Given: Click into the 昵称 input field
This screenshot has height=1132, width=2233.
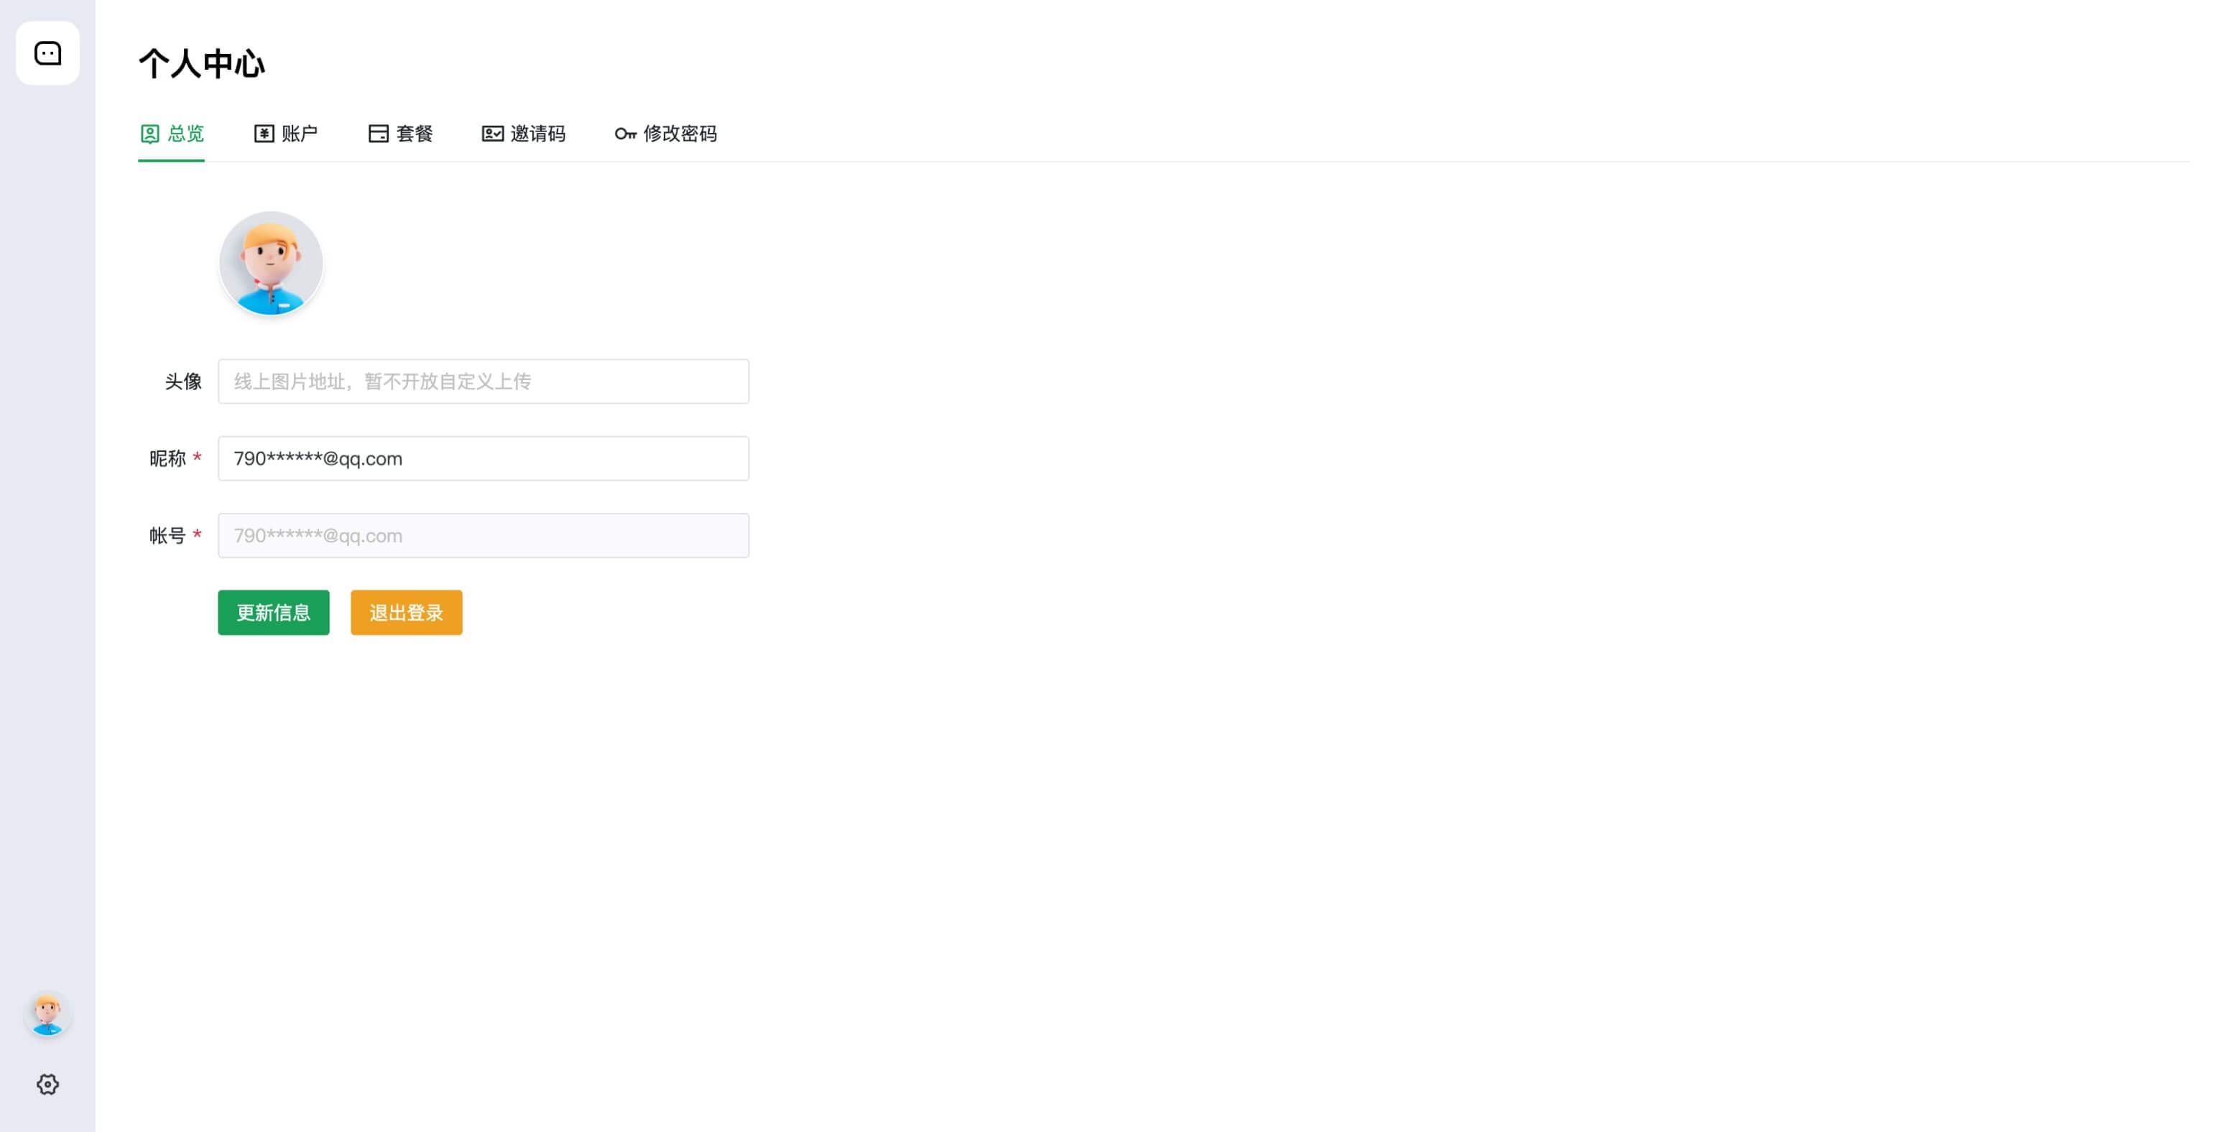Looking at the screenshot, I should click(x=483, y=458).
